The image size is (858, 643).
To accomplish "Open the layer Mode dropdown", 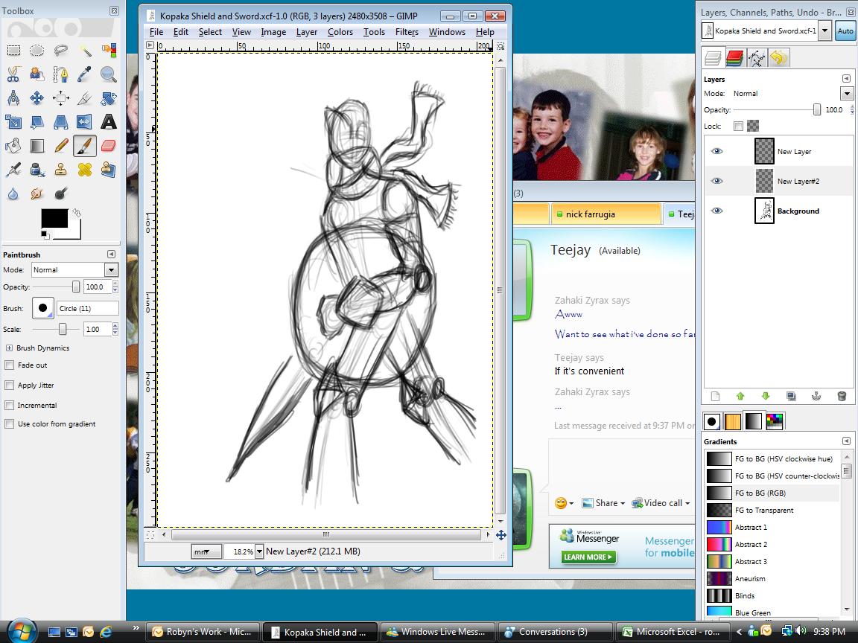I will 846,93.
